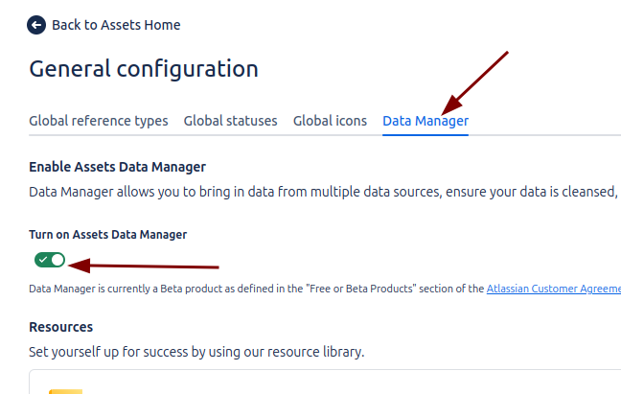Click the checkmark inside the green switch
Viewport: 621px width, 394px height.
pyautogui.click(x=43, y=260)
